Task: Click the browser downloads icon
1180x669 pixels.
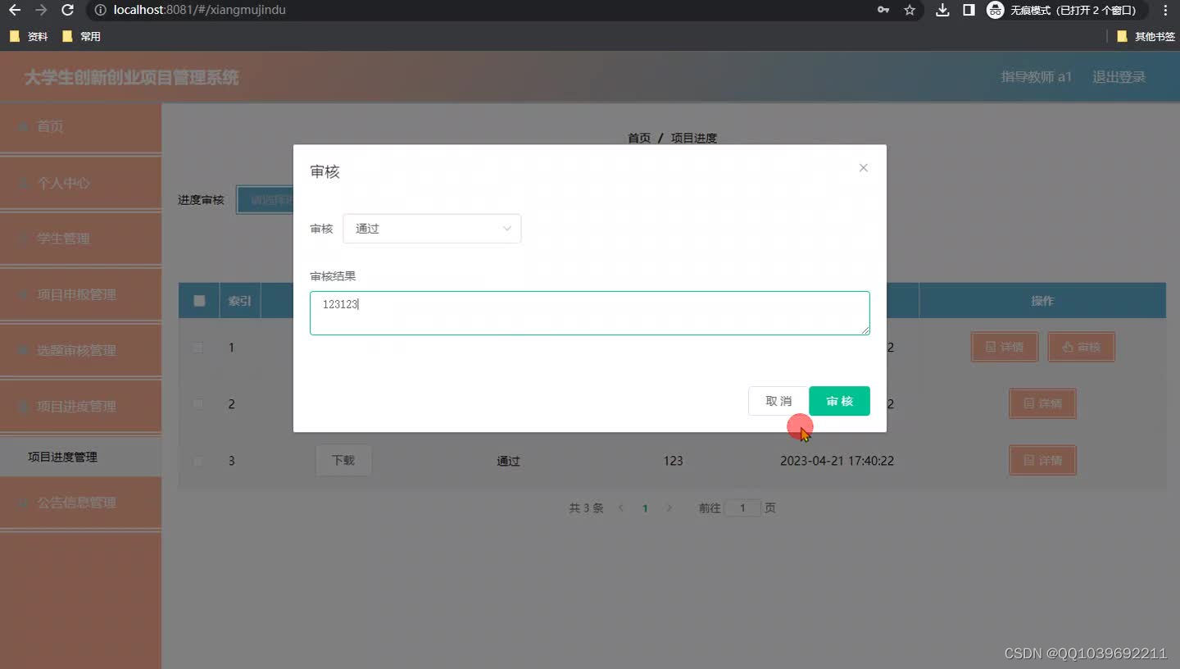Action: coord(942,11)
